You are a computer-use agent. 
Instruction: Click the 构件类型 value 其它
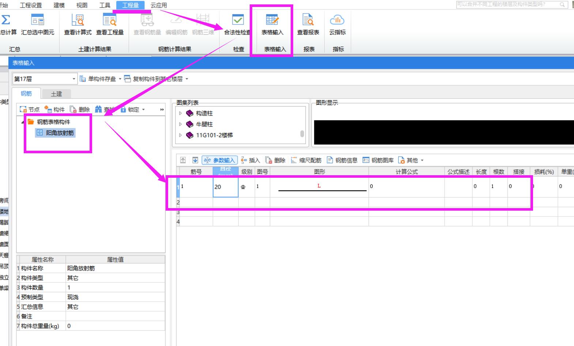(115, 278)
